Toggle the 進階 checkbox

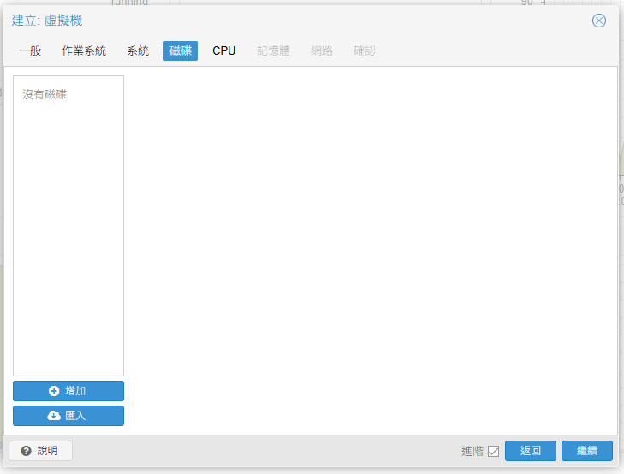click(493, 451)
